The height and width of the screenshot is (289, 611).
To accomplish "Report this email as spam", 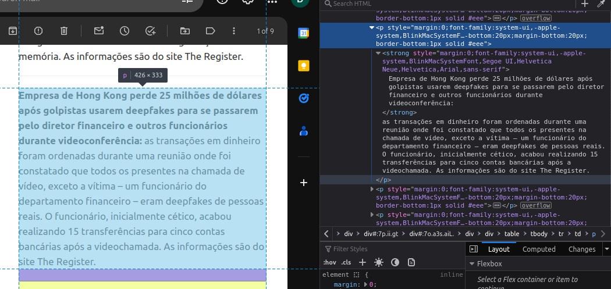I will tap(38, 31).
